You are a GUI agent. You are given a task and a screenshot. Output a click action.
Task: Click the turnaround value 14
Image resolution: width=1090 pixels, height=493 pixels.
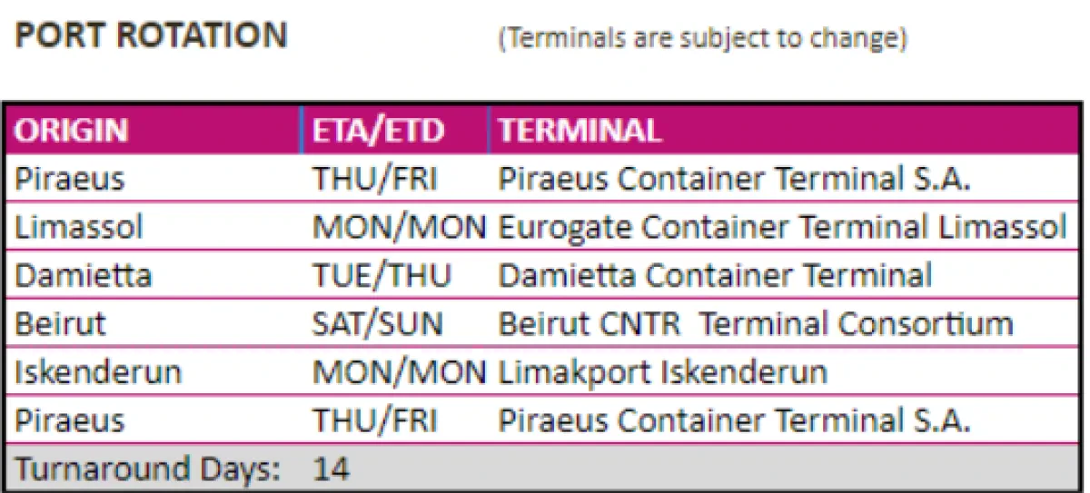[x=331, y=469]
